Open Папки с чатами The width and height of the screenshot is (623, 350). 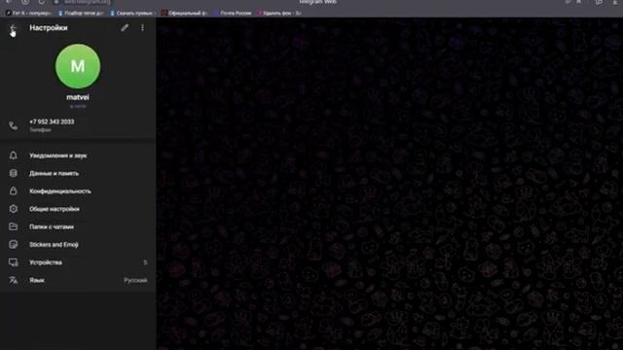[x=78, y=227]
